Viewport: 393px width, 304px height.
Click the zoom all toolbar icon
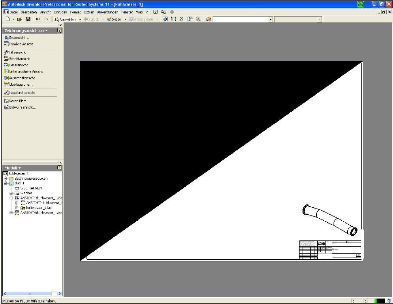165,19
